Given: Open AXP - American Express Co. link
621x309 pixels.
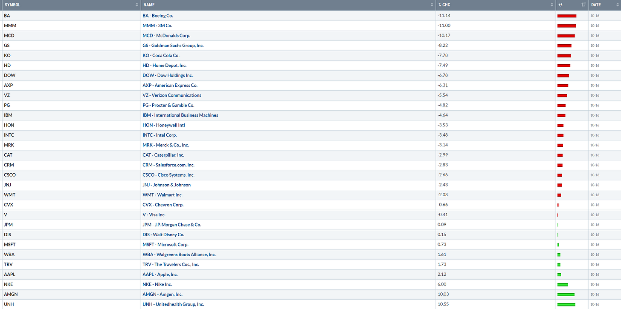Looking at the screenshot, I should coord(170,86).
